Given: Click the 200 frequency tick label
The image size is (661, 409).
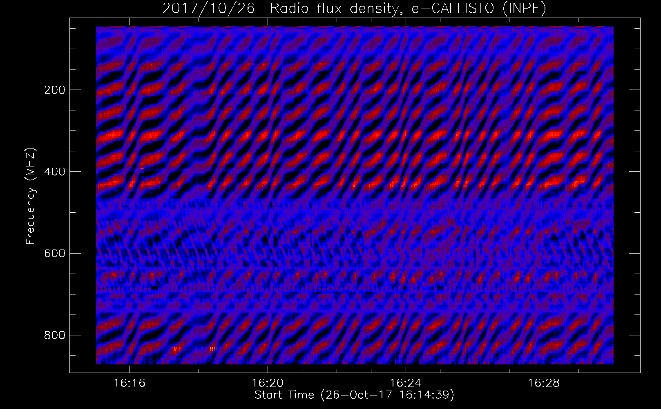Looking at the screenshot, I should pos(54,90).
